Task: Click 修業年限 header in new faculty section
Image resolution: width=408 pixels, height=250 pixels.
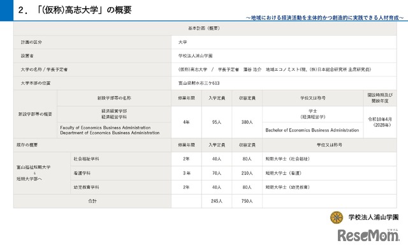Action: pos(186,98)
